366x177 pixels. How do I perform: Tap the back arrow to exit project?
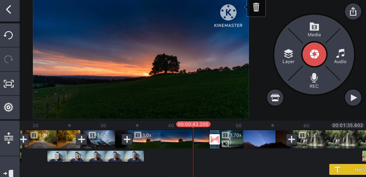click(x=9, y=10)
